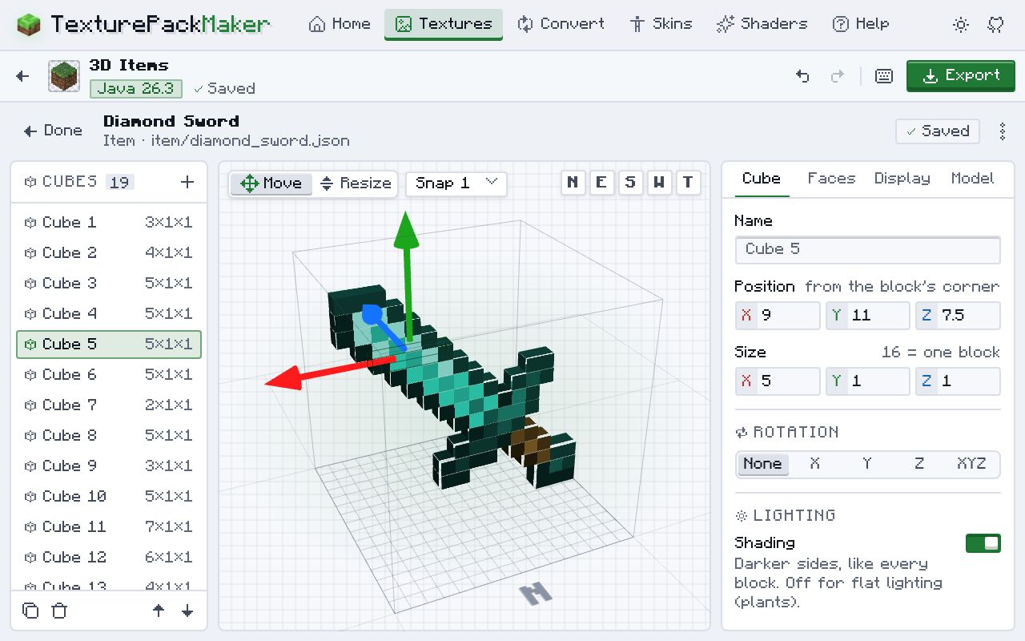
Task: Turn off the Shading switch
Action: tap(983, 543)
